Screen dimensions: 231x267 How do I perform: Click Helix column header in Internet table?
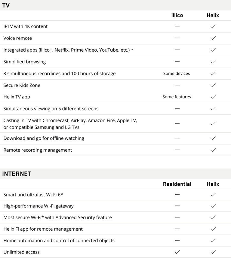pyautogui.click(x=213, y=184)
